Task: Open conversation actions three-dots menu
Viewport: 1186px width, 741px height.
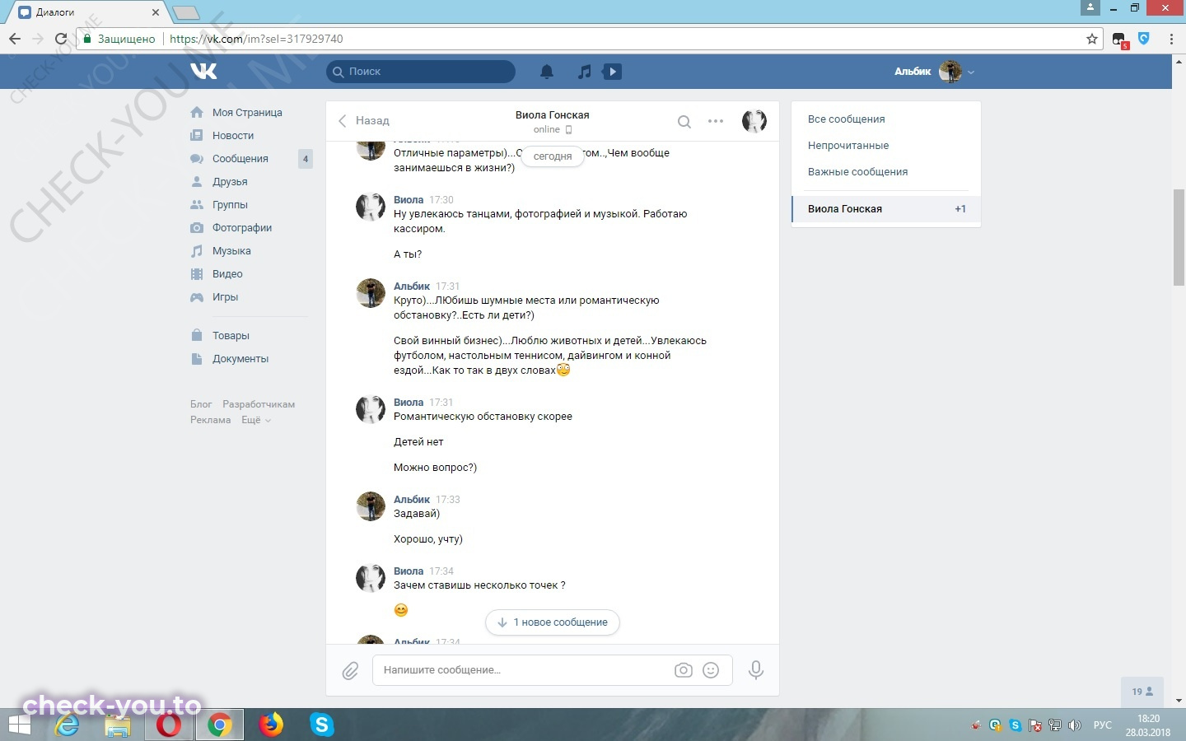Action: pos(716,121)
